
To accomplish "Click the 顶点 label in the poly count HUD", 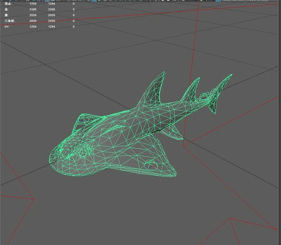I will (x=8, y=3).
